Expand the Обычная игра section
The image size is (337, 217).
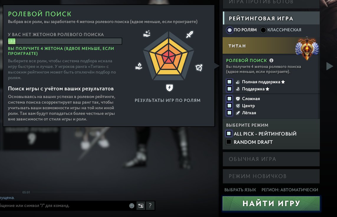pos(271,159)
